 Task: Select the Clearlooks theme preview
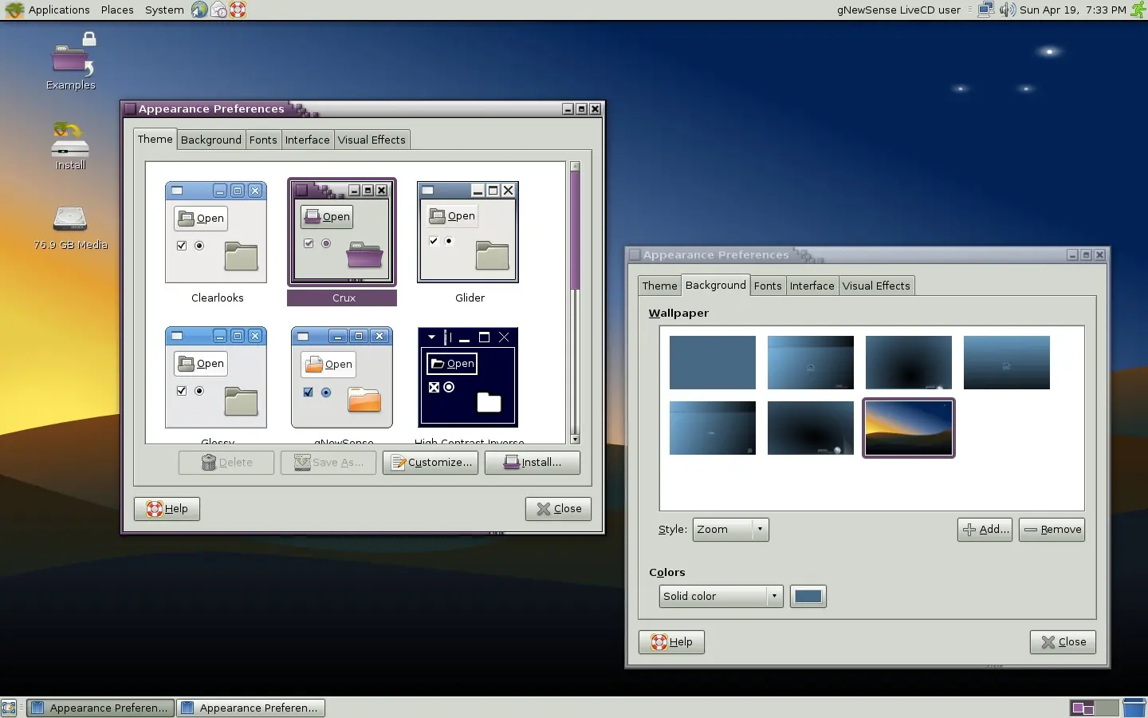[216, 232]
